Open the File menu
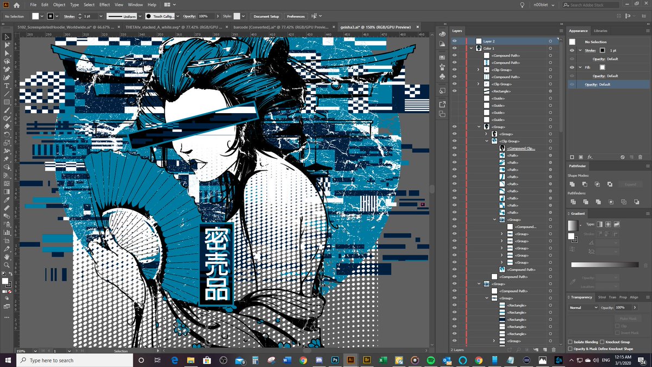 coord(34,5)
